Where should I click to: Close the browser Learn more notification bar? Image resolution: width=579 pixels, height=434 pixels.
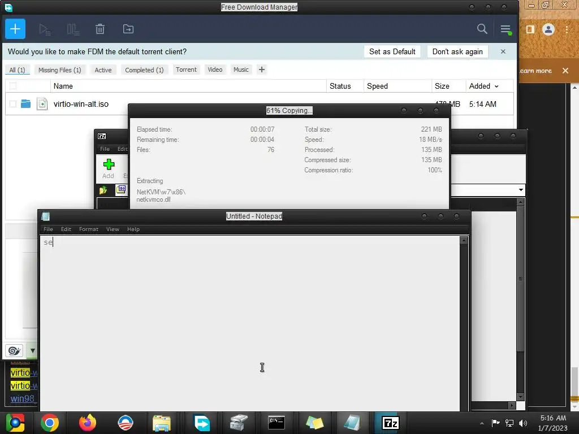coord(565,71)
